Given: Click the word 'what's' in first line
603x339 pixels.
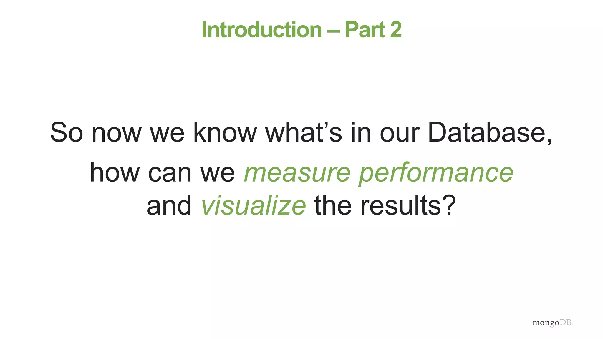Looking at the screenshot, I should click(304, 132).
